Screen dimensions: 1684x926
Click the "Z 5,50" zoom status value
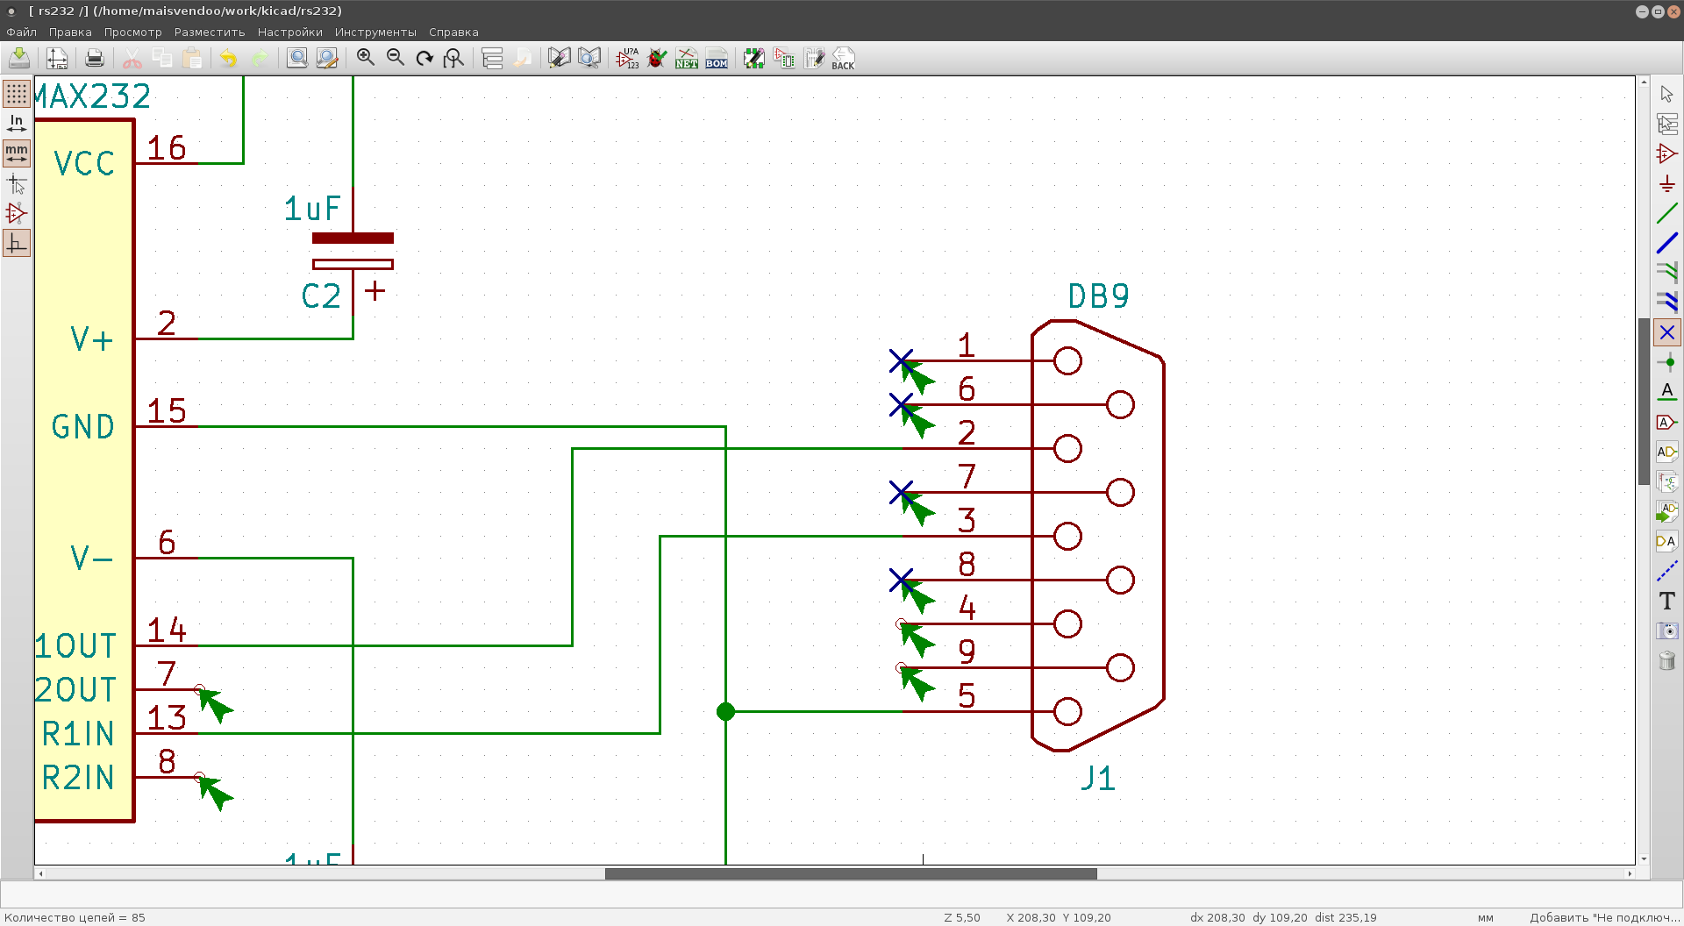962,917
